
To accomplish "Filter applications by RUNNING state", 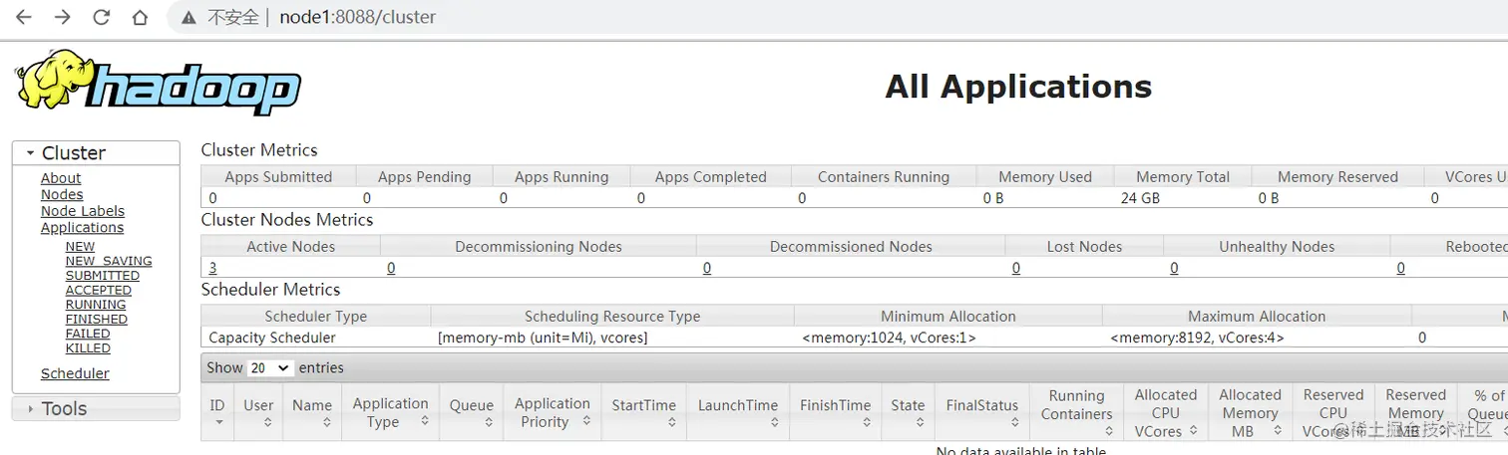I will [96, 305].
